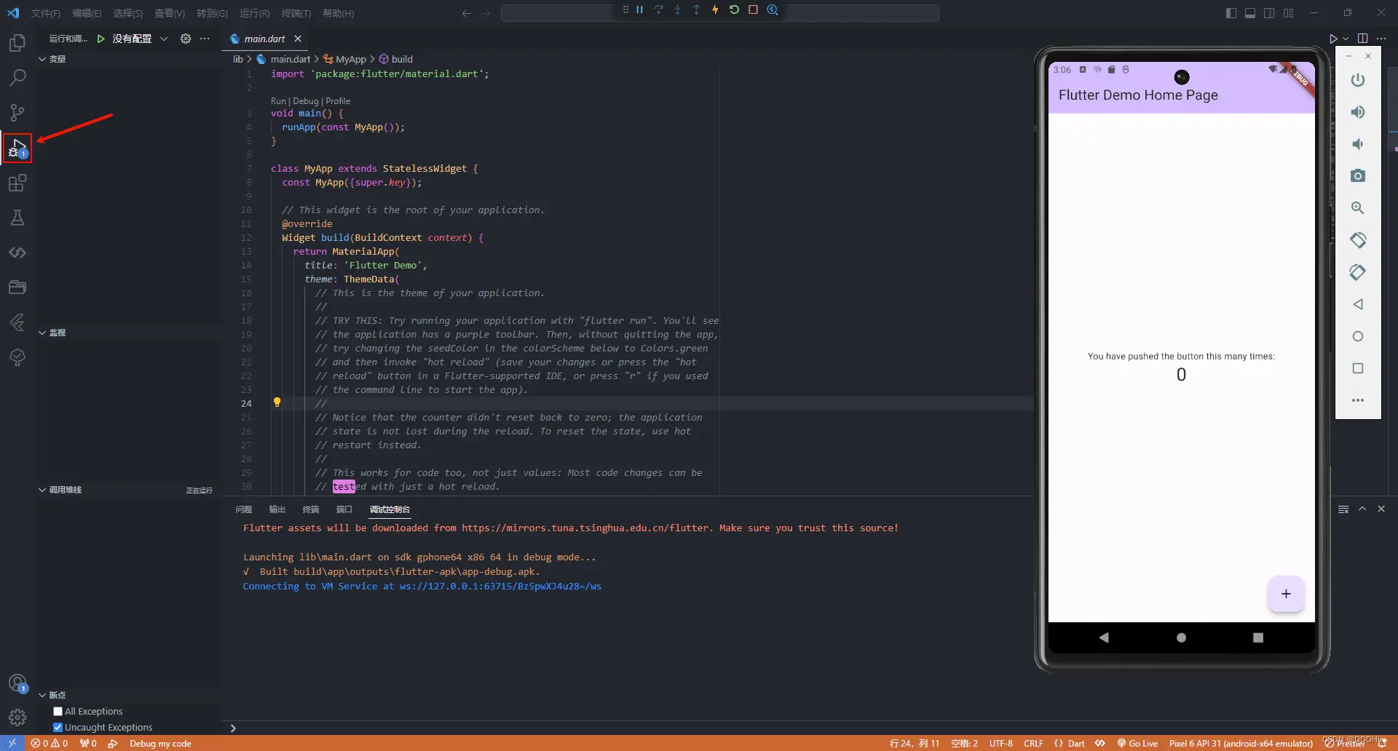
Task: Take an emulator screenshot with camera icon
Action: [x=1357, y=176]
